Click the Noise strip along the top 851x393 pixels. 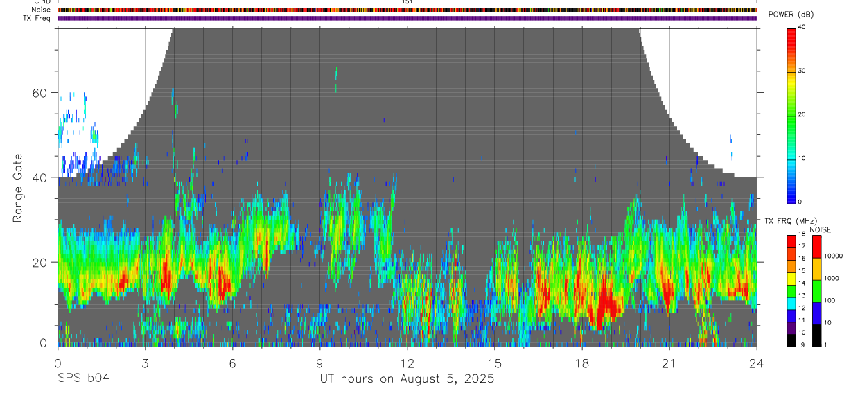tap(407, 10)
